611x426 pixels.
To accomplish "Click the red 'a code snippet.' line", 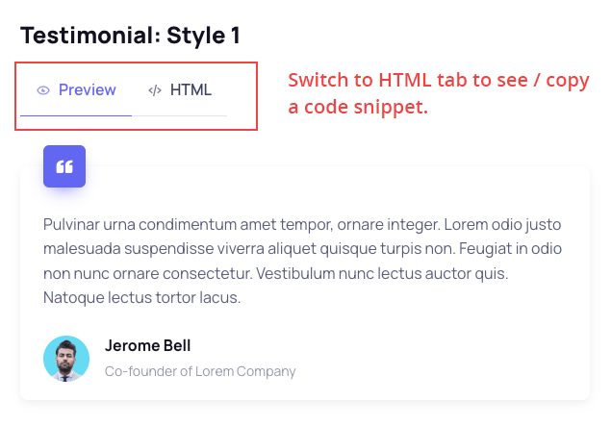I will [358, 108].
